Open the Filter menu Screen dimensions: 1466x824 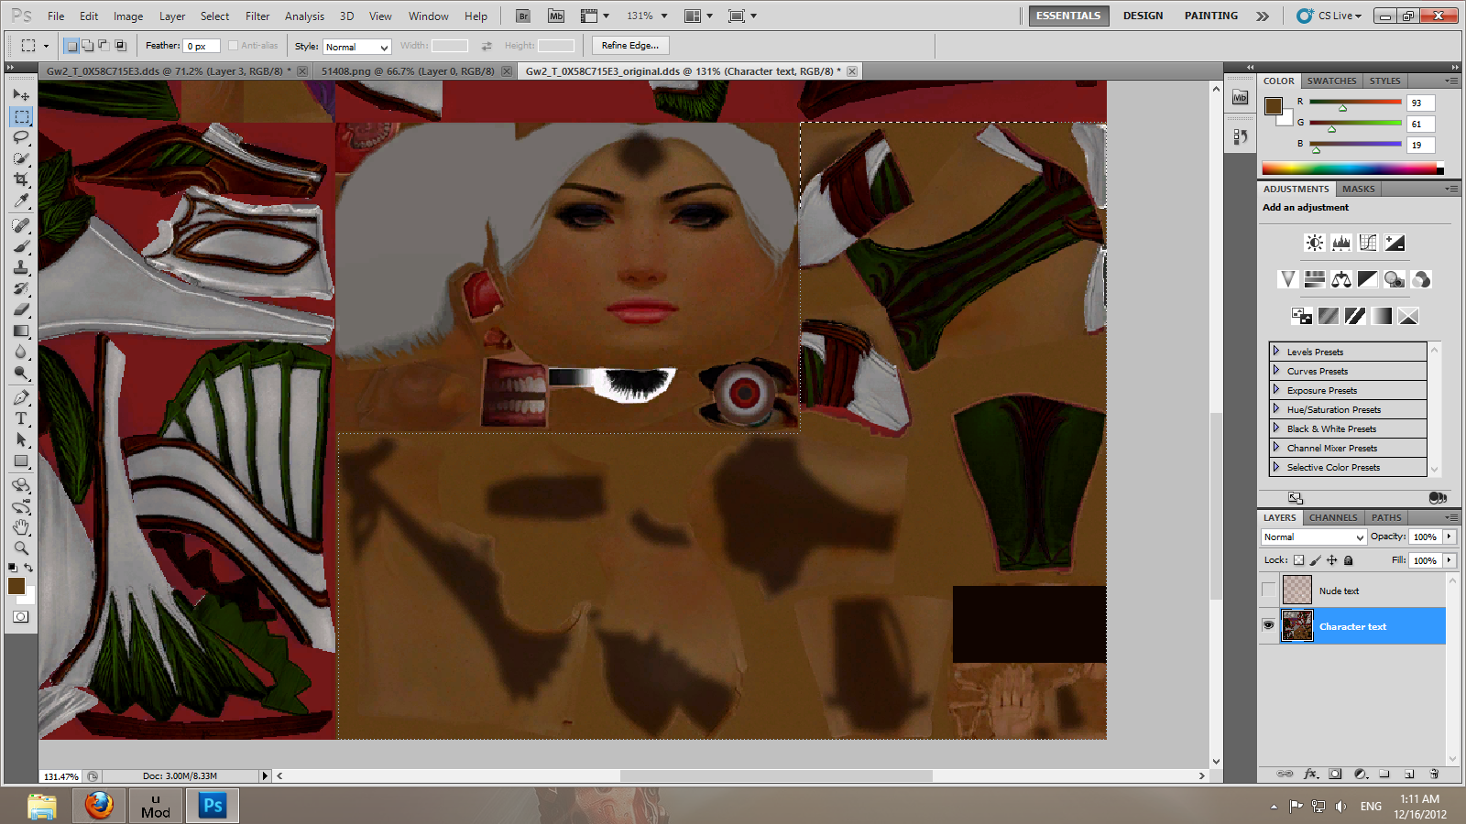(257, 16)
